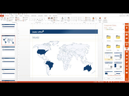The height and width of the screenshot is (96, 129).
Task: Open the Shapes dropdown in the ribbon
Action: point(65,19)
